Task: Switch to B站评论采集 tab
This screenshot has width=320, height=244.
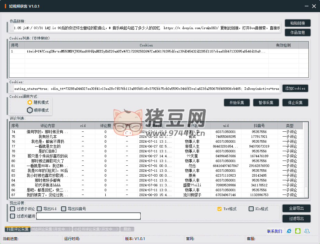Action: pyautogui.click(x=51, y=229)
